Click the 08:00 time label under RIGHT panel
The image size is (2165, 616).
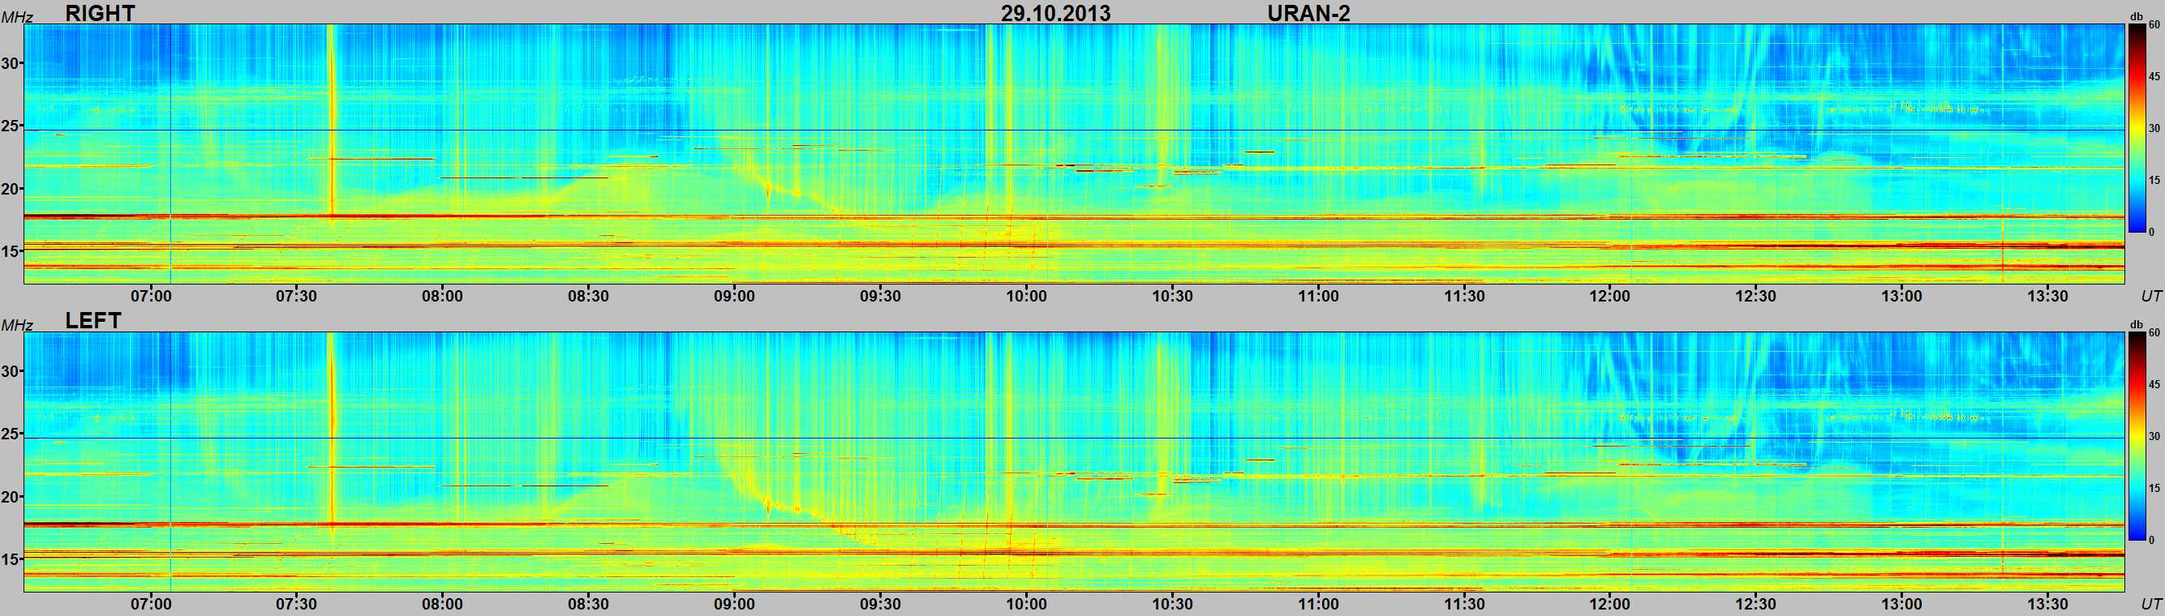tap(442, 295)
